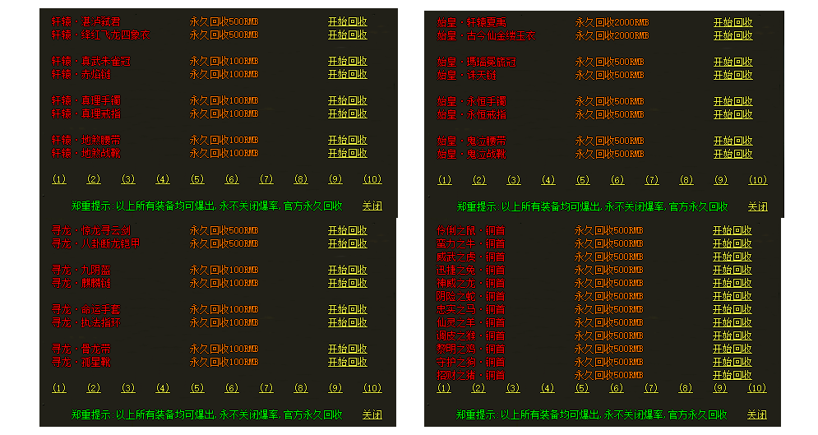Click 开始回收 for 寻龙·九阴盔

tap(347, 270)
